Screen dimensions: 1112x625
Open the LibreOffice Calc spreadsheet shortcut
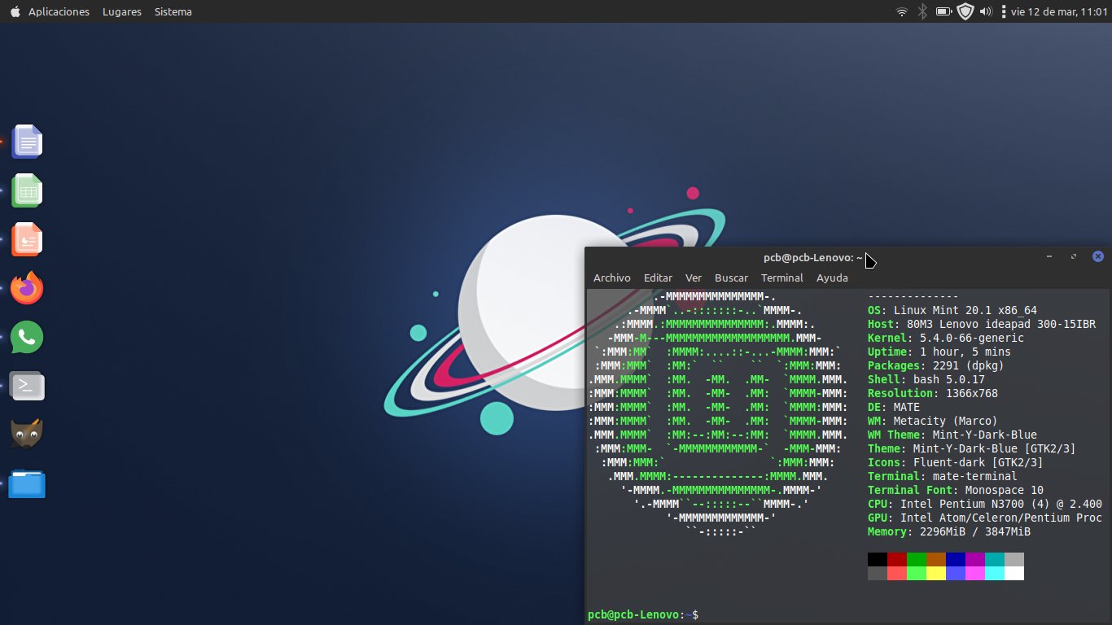coord(27,190)
